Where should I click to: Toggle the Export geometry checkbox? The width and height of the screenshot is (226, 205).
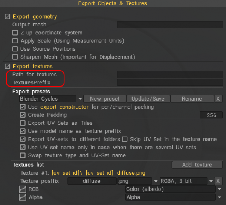pyautogui.click(x=8, y=17)
